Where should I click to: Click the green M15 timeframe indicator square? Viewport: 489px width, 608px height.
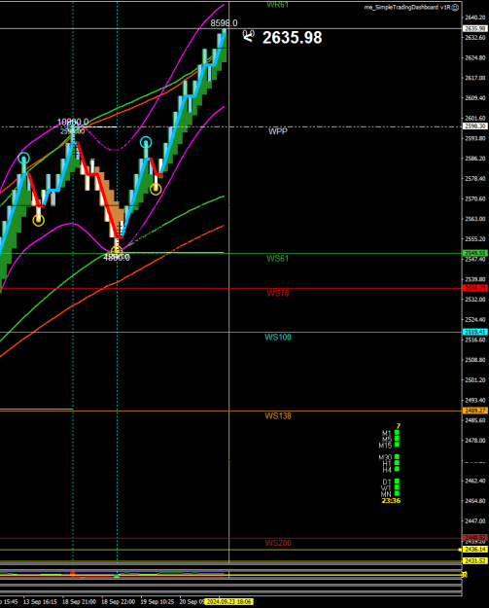[397, 446]
